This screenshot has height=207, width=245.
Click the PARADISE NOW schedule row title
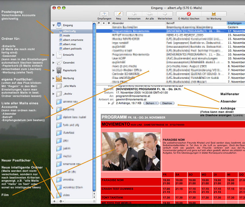pos(113,180)
